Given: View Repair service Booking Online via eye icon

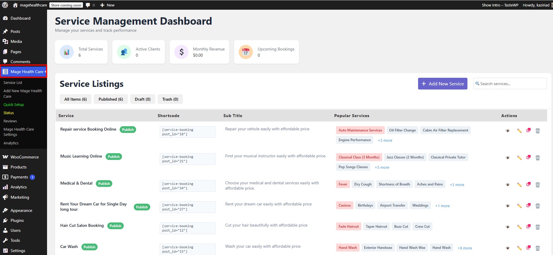Looking at the screenshot, I should click(x=507, y=131).
